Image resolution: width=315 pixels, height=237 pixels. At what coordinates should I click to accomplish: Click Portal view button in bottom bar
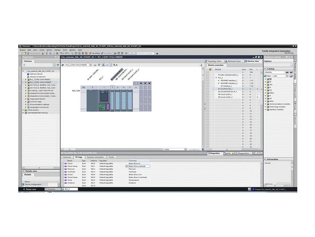(x=30, y=189)
